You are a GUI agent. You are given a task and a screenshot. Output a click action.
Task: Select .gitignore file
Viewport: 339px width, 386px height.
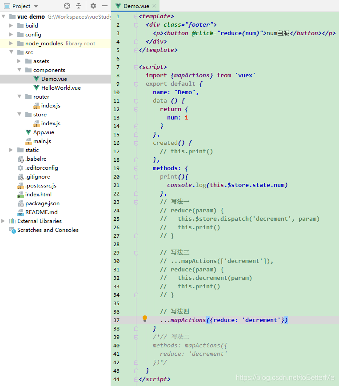(x=38, y=176)
